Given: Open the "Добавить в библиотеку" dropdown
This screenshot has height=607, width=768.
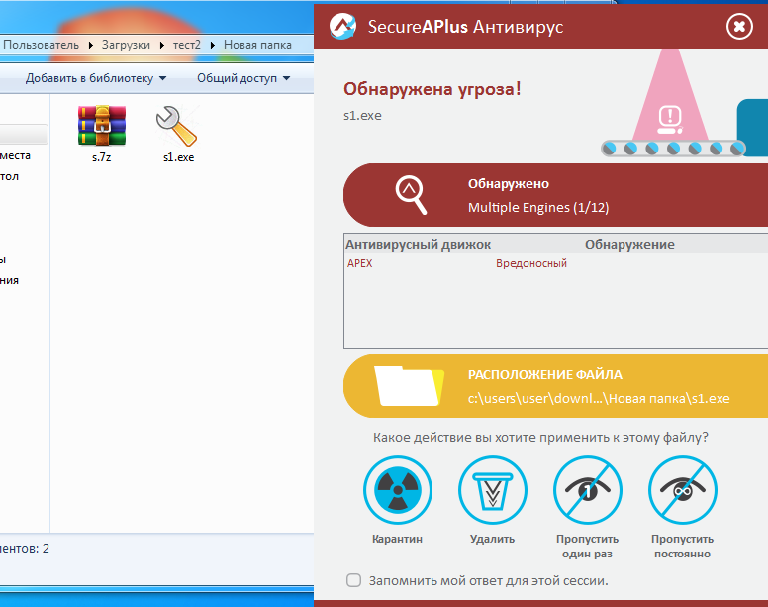Looking at the screenshot, I should 96,78.
